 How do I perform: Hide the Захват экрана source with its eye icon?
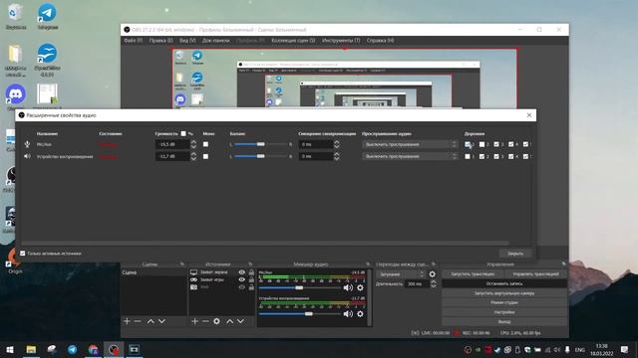pyautogui.click(x=241, y=272)
